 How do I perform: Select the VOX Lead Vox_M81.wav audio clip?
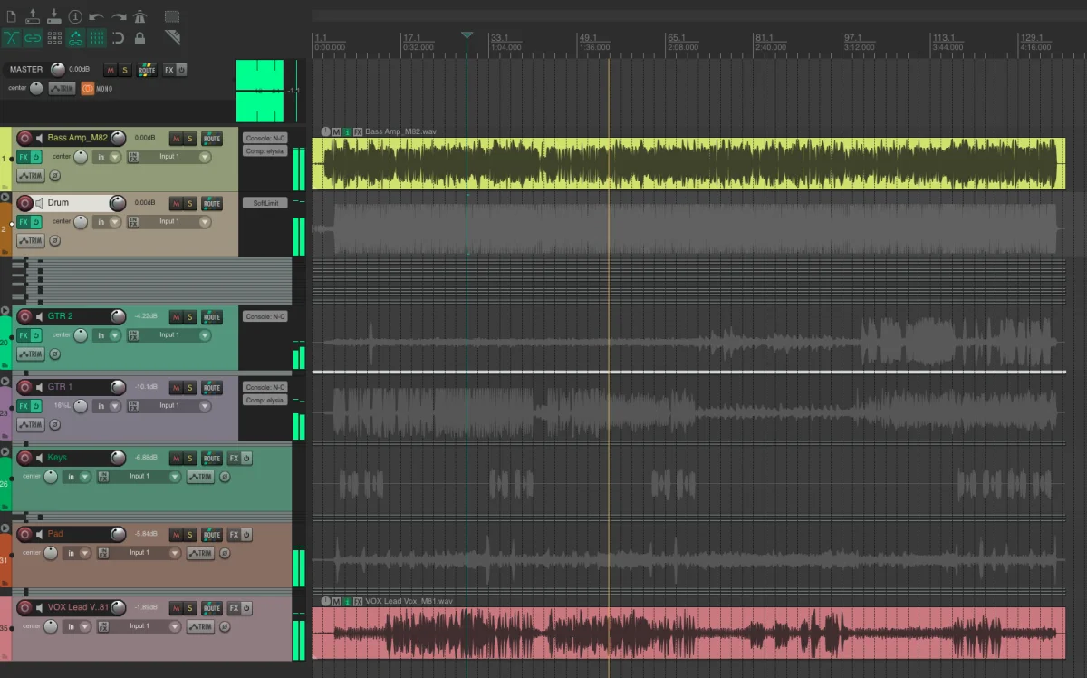[x=688, y=634]
